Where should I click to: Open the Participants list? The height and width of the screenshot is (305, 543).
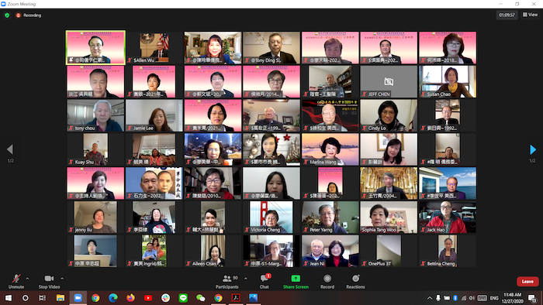click(x=227, y=281)
